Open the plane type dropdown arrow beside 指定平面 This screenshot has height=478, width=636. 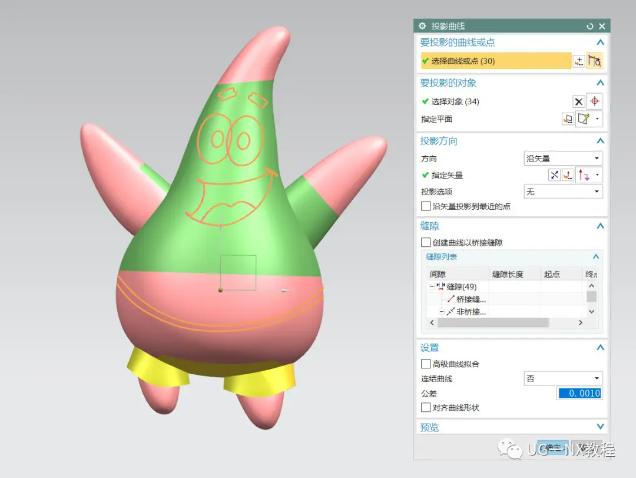(x=597, y=119)
